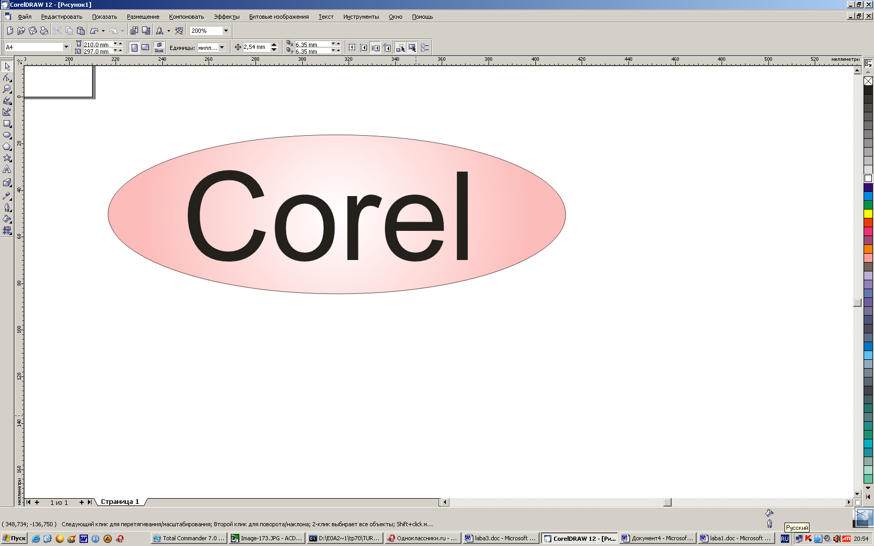This screenshot has height=546, width=874.
Task: Select the Zoom magnifier tool
Action: [7, 89]
